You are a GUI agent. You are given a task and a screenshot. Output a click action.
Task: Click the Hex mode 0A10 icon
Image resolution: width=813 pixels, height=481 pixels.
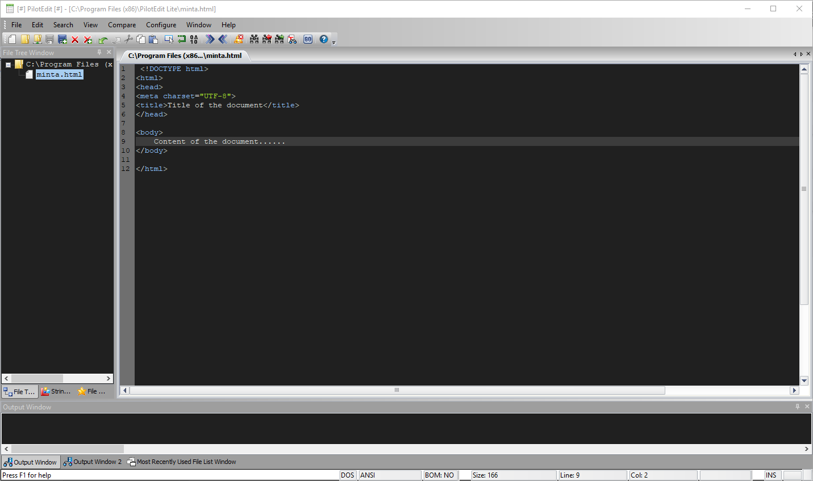(x=194, y=39)
